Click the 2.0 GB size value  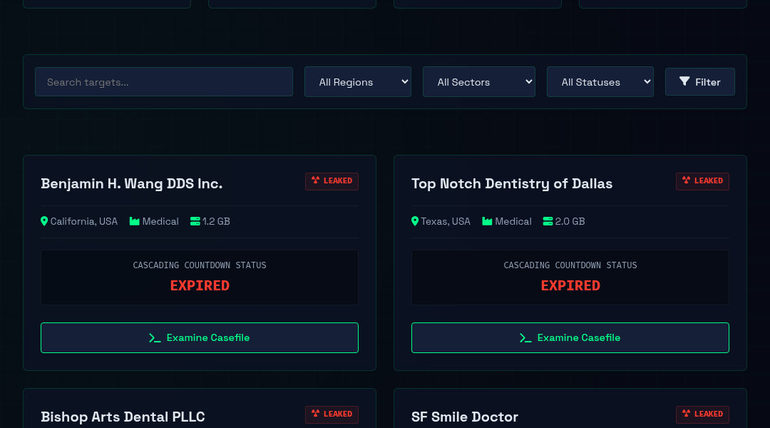tap(570, 221)
